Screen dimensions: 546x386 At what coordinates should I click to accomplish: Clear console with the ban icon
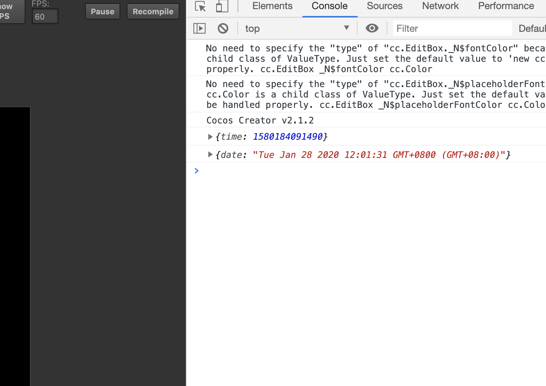[x=223, y=29]
